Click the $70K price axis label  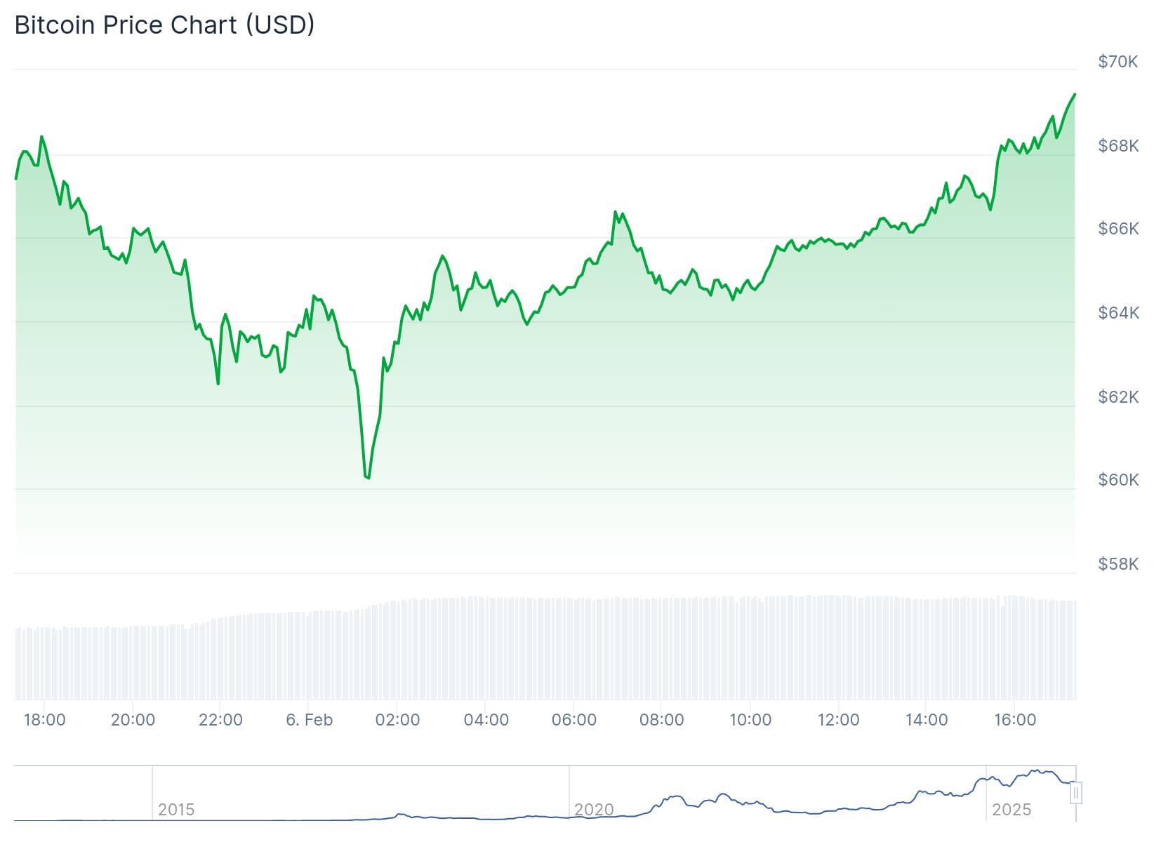[x=1118, y=62]
